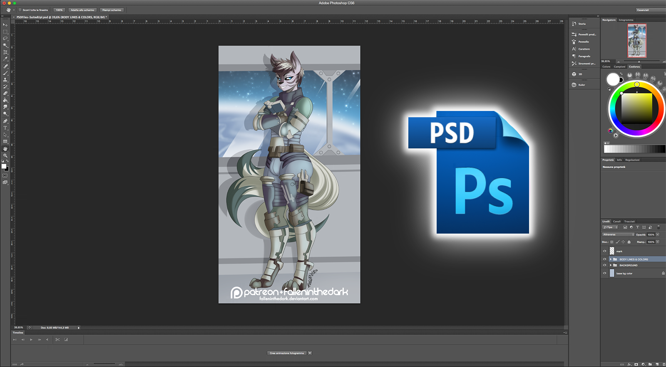This screenshot has width=666, height=367.
Task: Switch to the Istogramma tab
Action: (x=626, y=20)
